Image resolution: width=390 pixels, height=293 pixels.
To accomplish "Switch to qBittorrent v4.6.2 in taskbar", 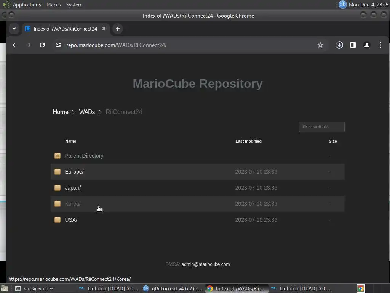I will point(173,288).
